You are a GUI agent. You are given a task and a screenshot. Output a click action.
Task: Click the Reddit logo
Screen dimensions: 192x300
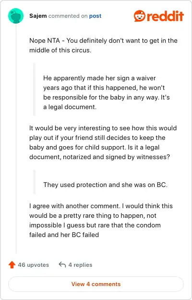pyautogui.click(x=159, y=16)
